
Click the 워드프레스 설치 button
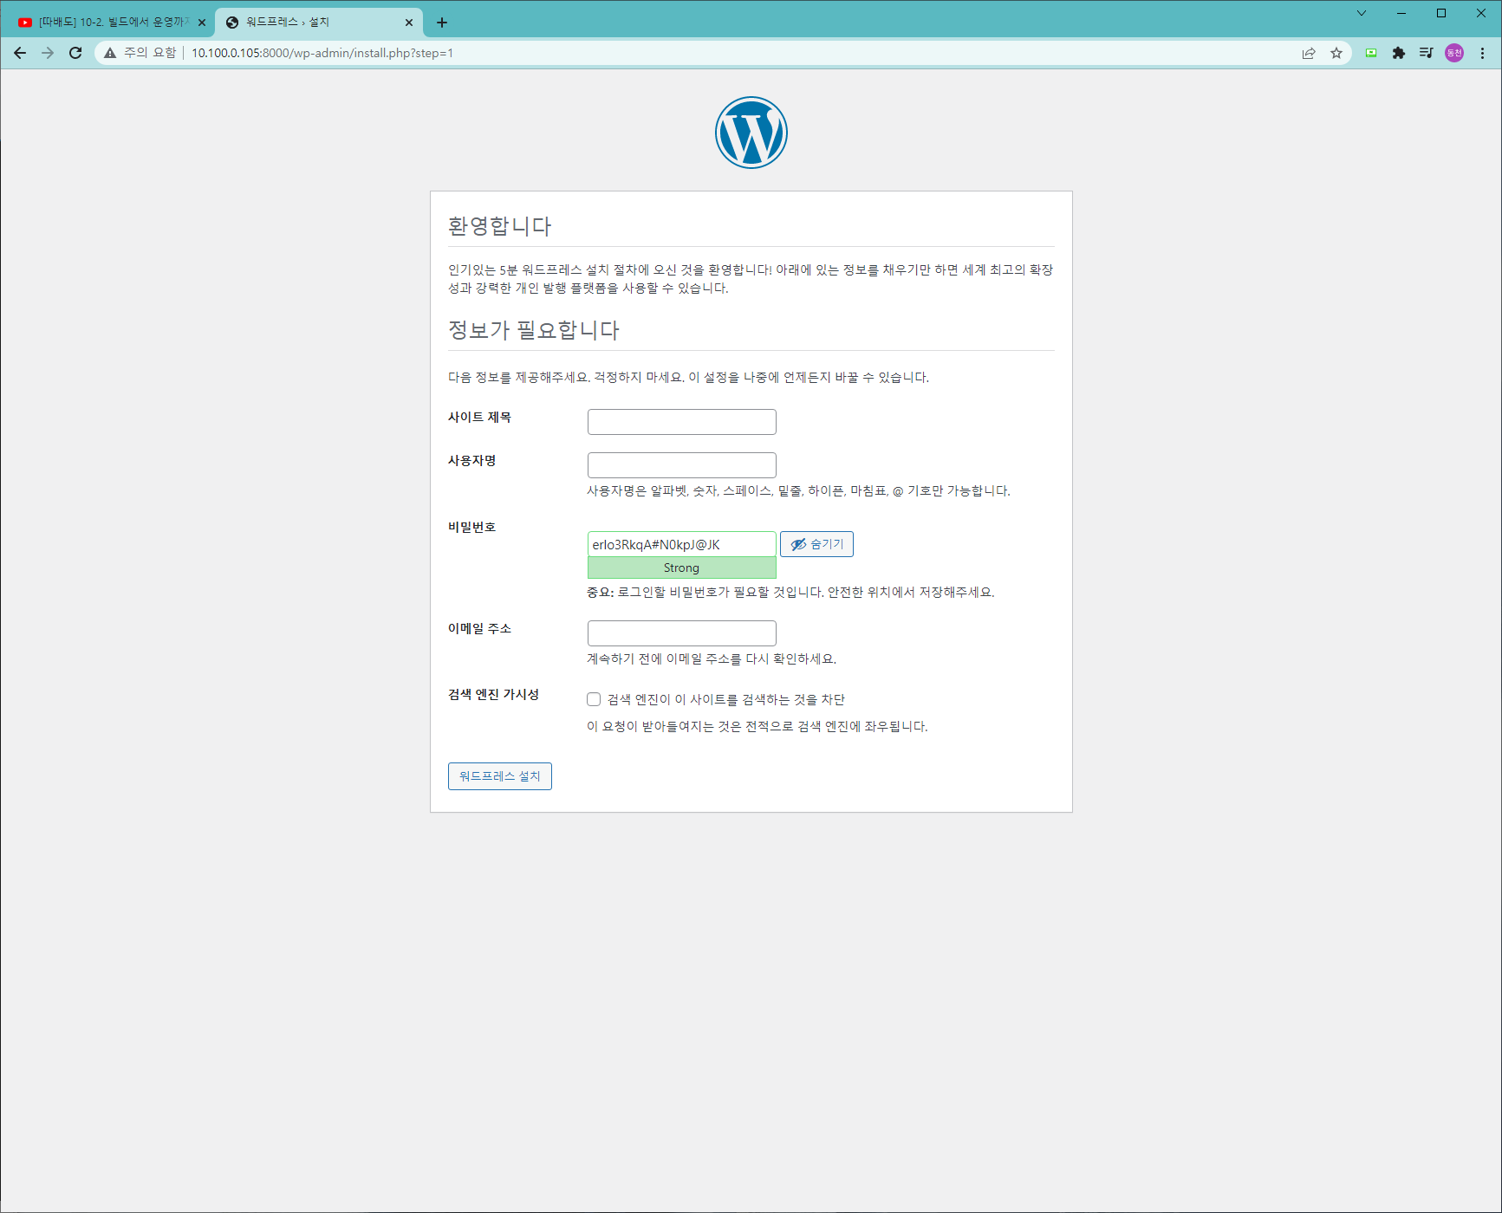500,776
